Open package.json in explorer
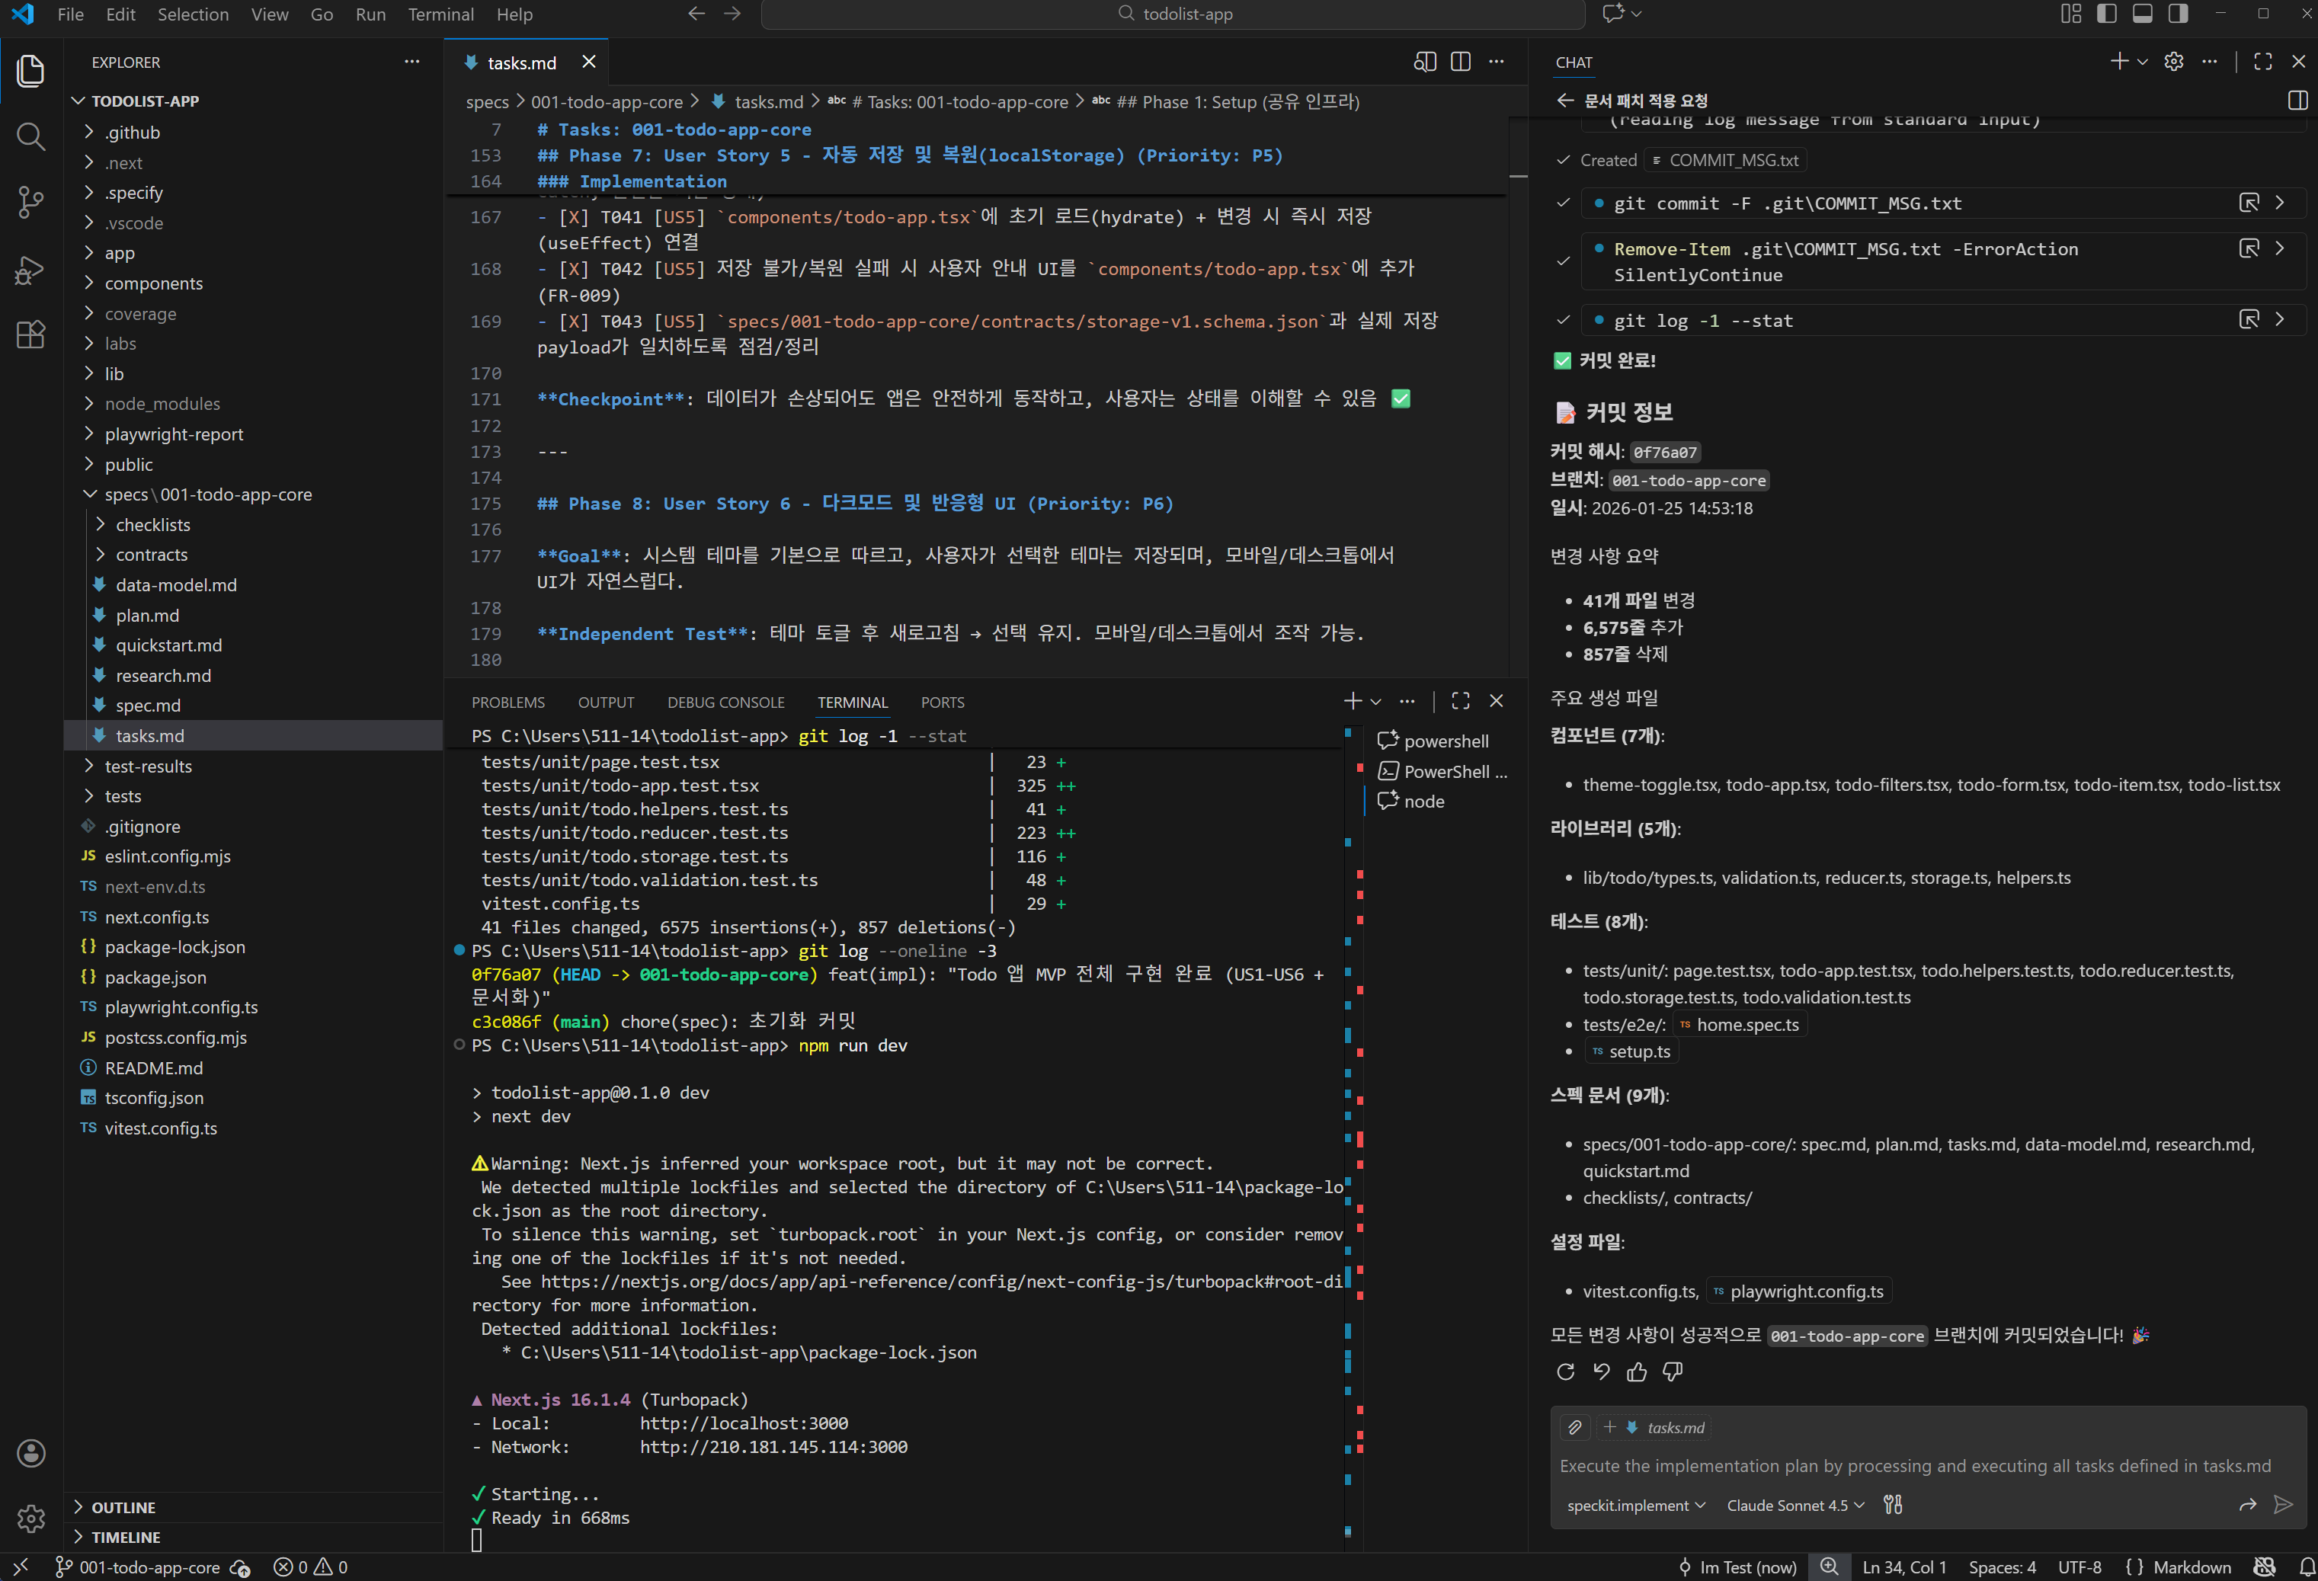2318x1581 pixels. (155, 978)
